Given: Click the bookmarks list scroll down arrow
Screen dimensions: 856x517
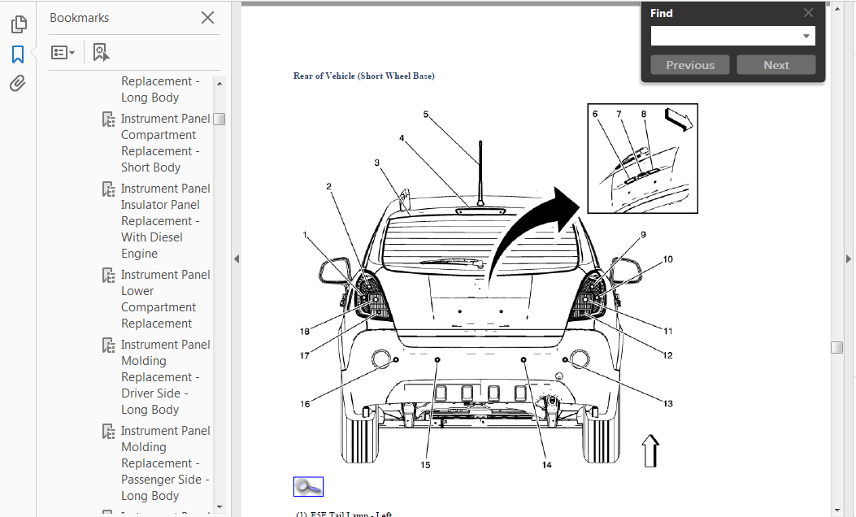Looking at the screenshot, I should pyautogui.click(x=219, y=507).
